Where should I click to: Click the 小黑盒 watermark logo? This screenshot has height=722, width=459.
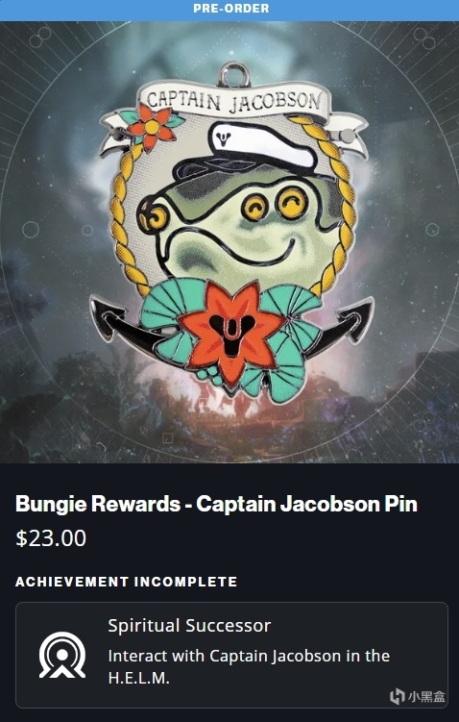tap(418, 696)
